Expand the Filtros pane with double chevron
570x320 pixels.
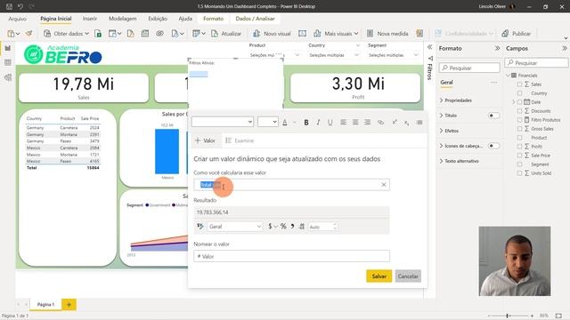click(429, 47)
